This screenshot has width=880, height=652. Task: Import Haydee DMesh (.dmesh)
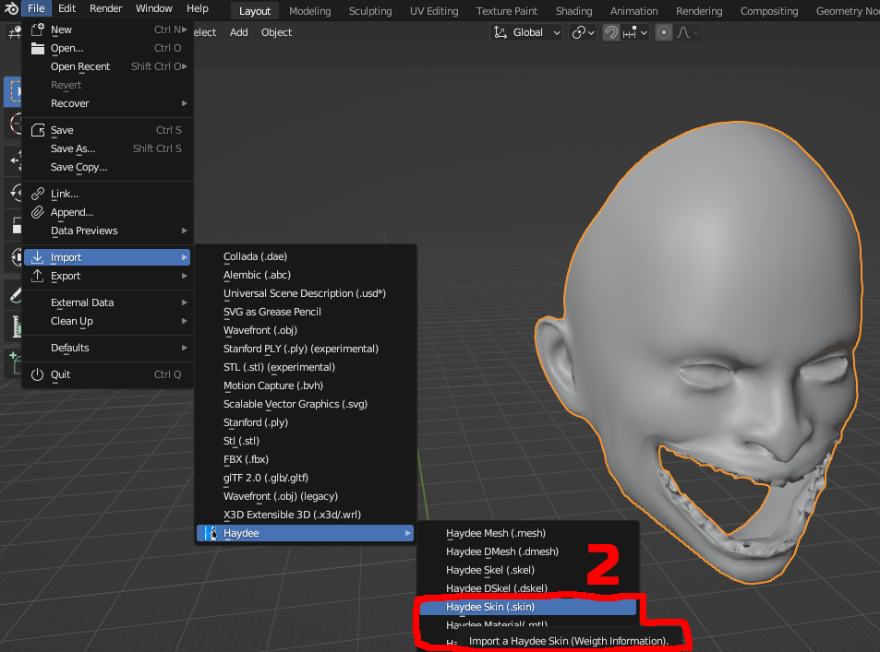pyautogui.click(x=527, y=551)
